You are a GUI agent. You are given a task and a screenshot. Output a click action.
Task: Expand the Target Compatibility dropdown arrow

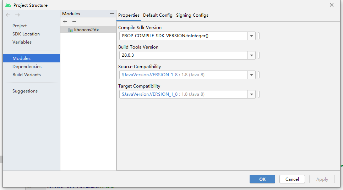[252, 94]
